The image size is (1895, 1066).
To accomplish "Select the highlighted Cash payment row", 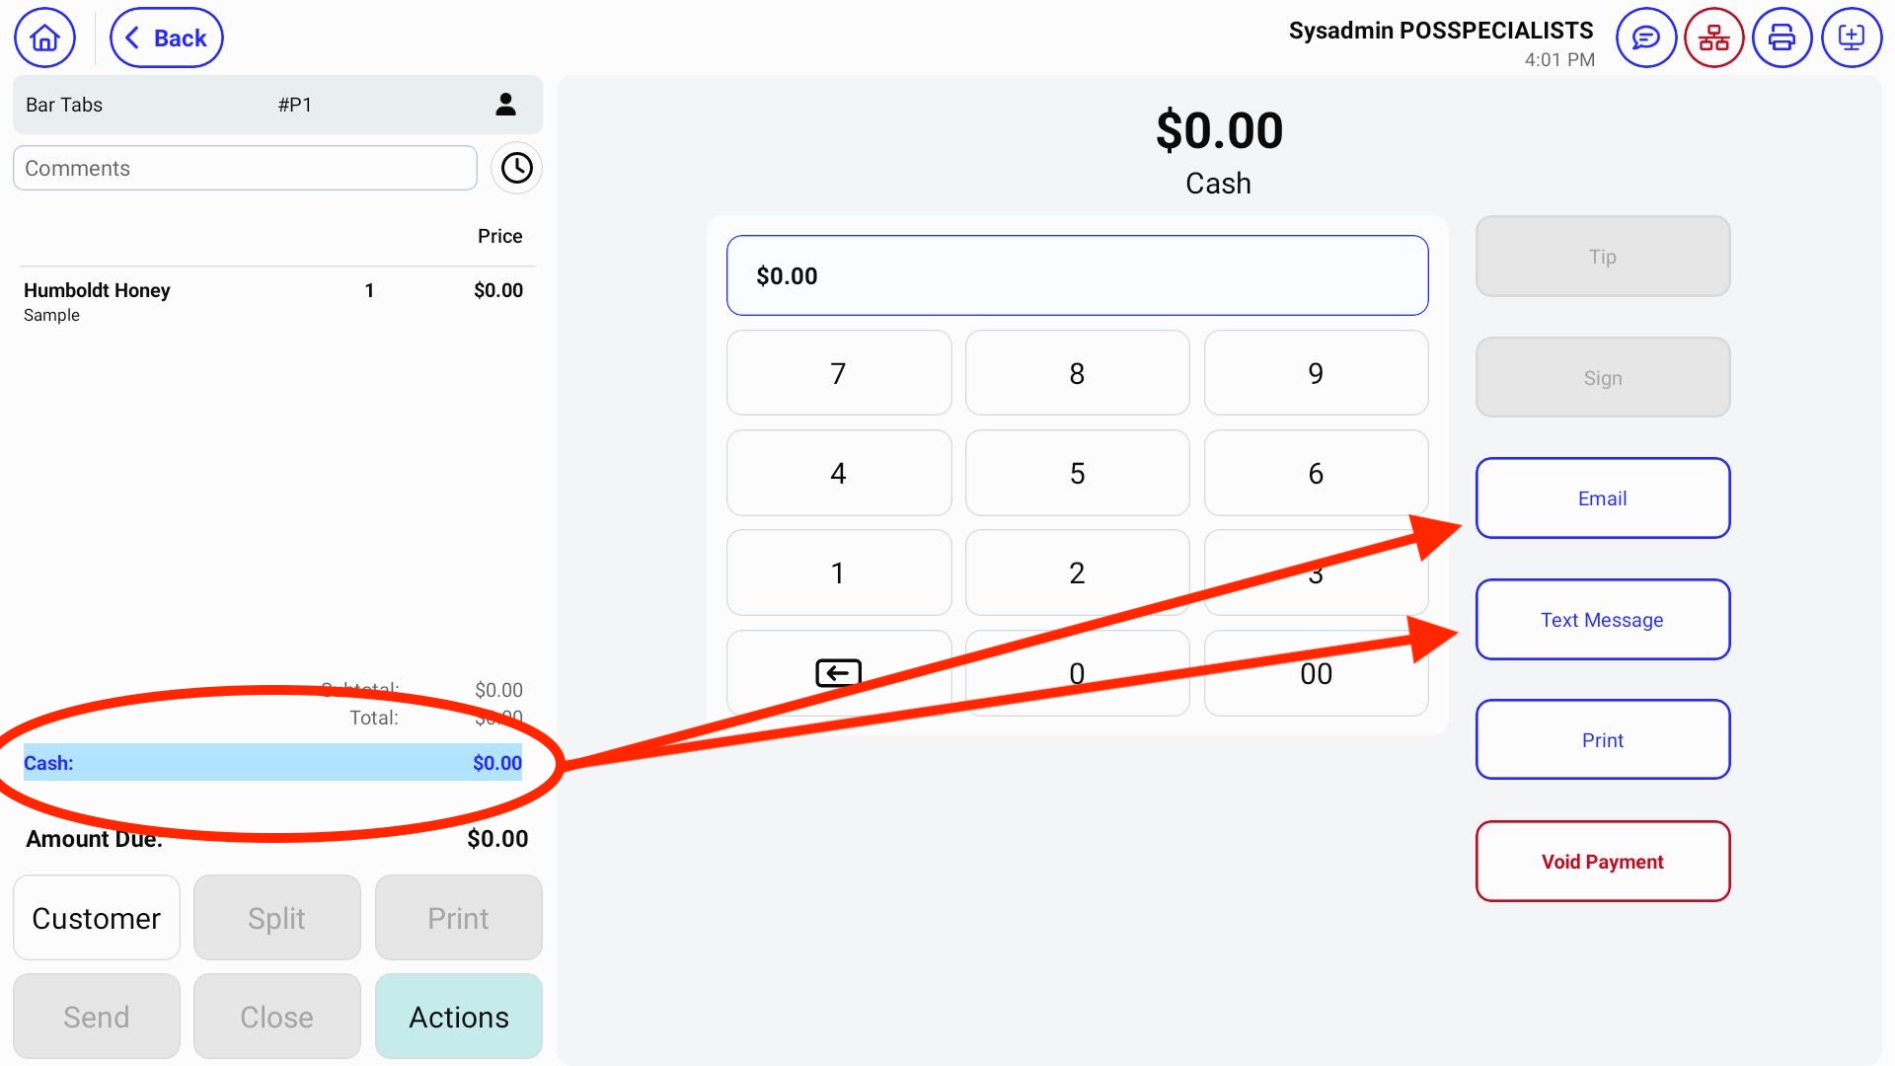I will pyautogui.click(x=272, y=763).
